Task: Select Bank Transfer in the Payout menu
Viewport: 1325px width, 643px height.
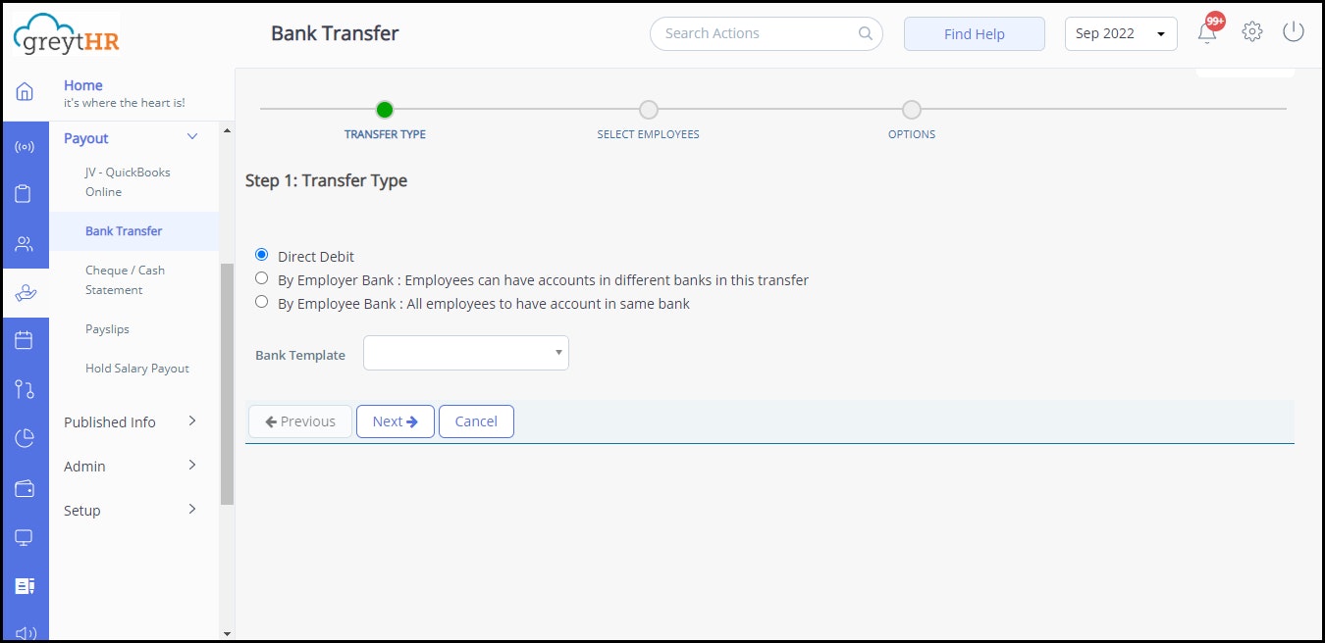Action: (x=124, y=231)
